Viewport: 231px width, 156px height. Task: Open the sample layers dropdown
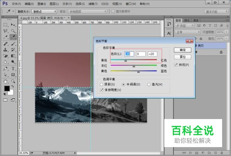click(x=87, y=11)
